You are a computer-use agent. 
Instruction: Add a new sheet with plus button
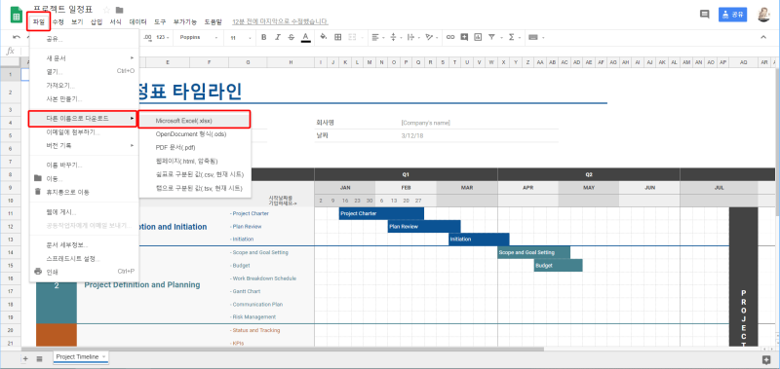[25, 358]
